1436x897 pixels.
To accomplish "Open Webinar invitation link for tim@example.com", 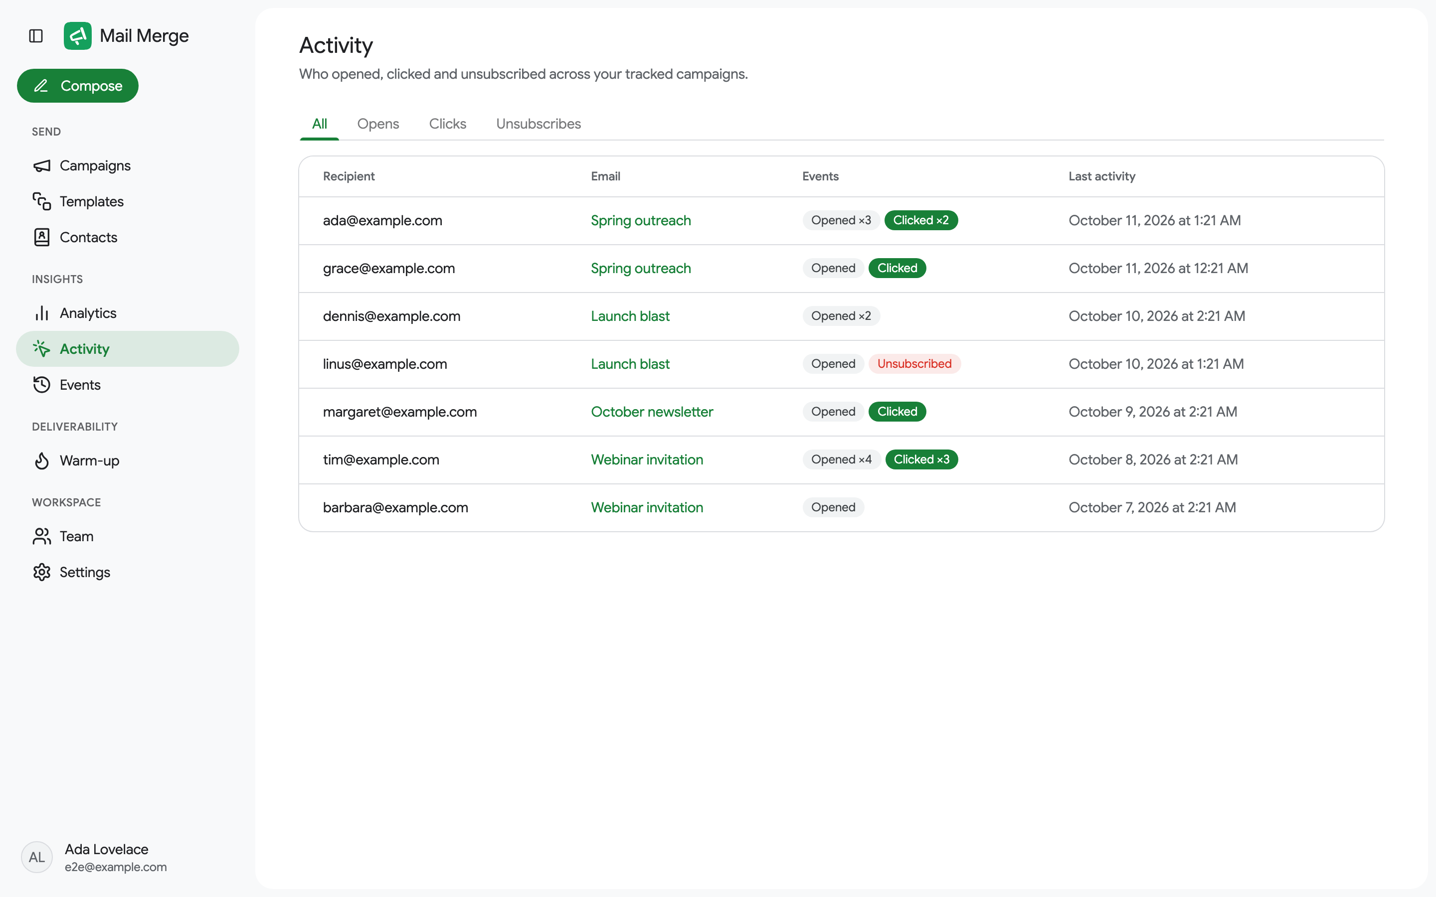I will [647, 460].
